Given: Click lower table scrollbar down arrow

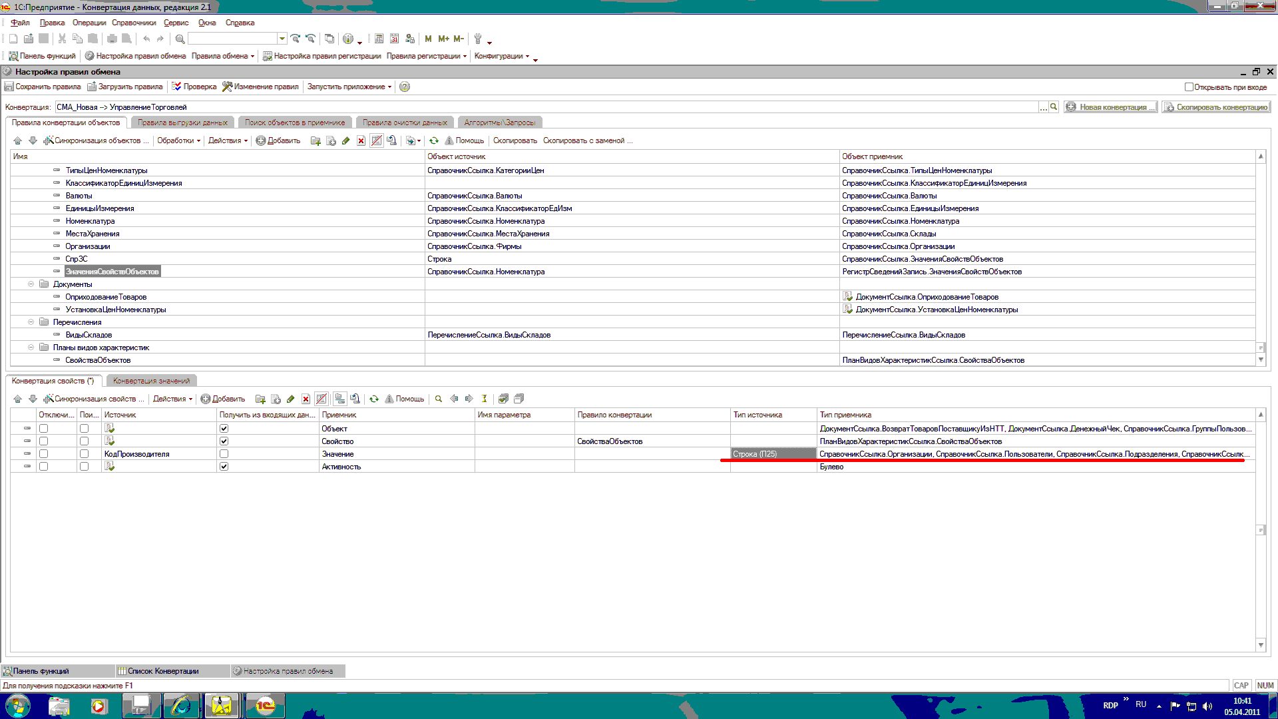Looking at the screenshot, I should coord(1260,645).
